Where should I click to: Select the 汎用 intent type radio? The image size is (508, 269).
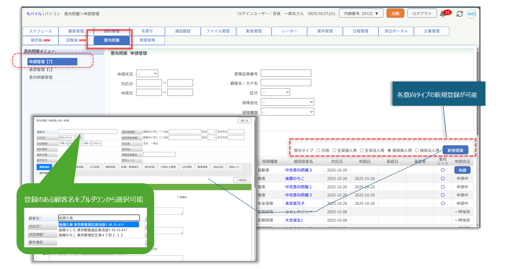[319, 150]
